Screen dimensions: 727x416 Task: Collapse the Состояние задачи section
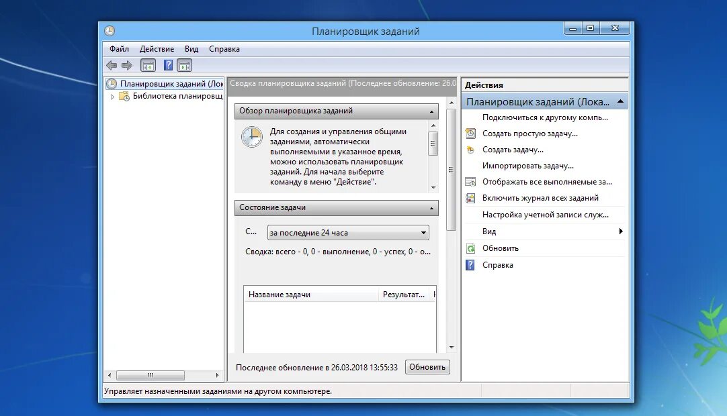coord(431,207)
